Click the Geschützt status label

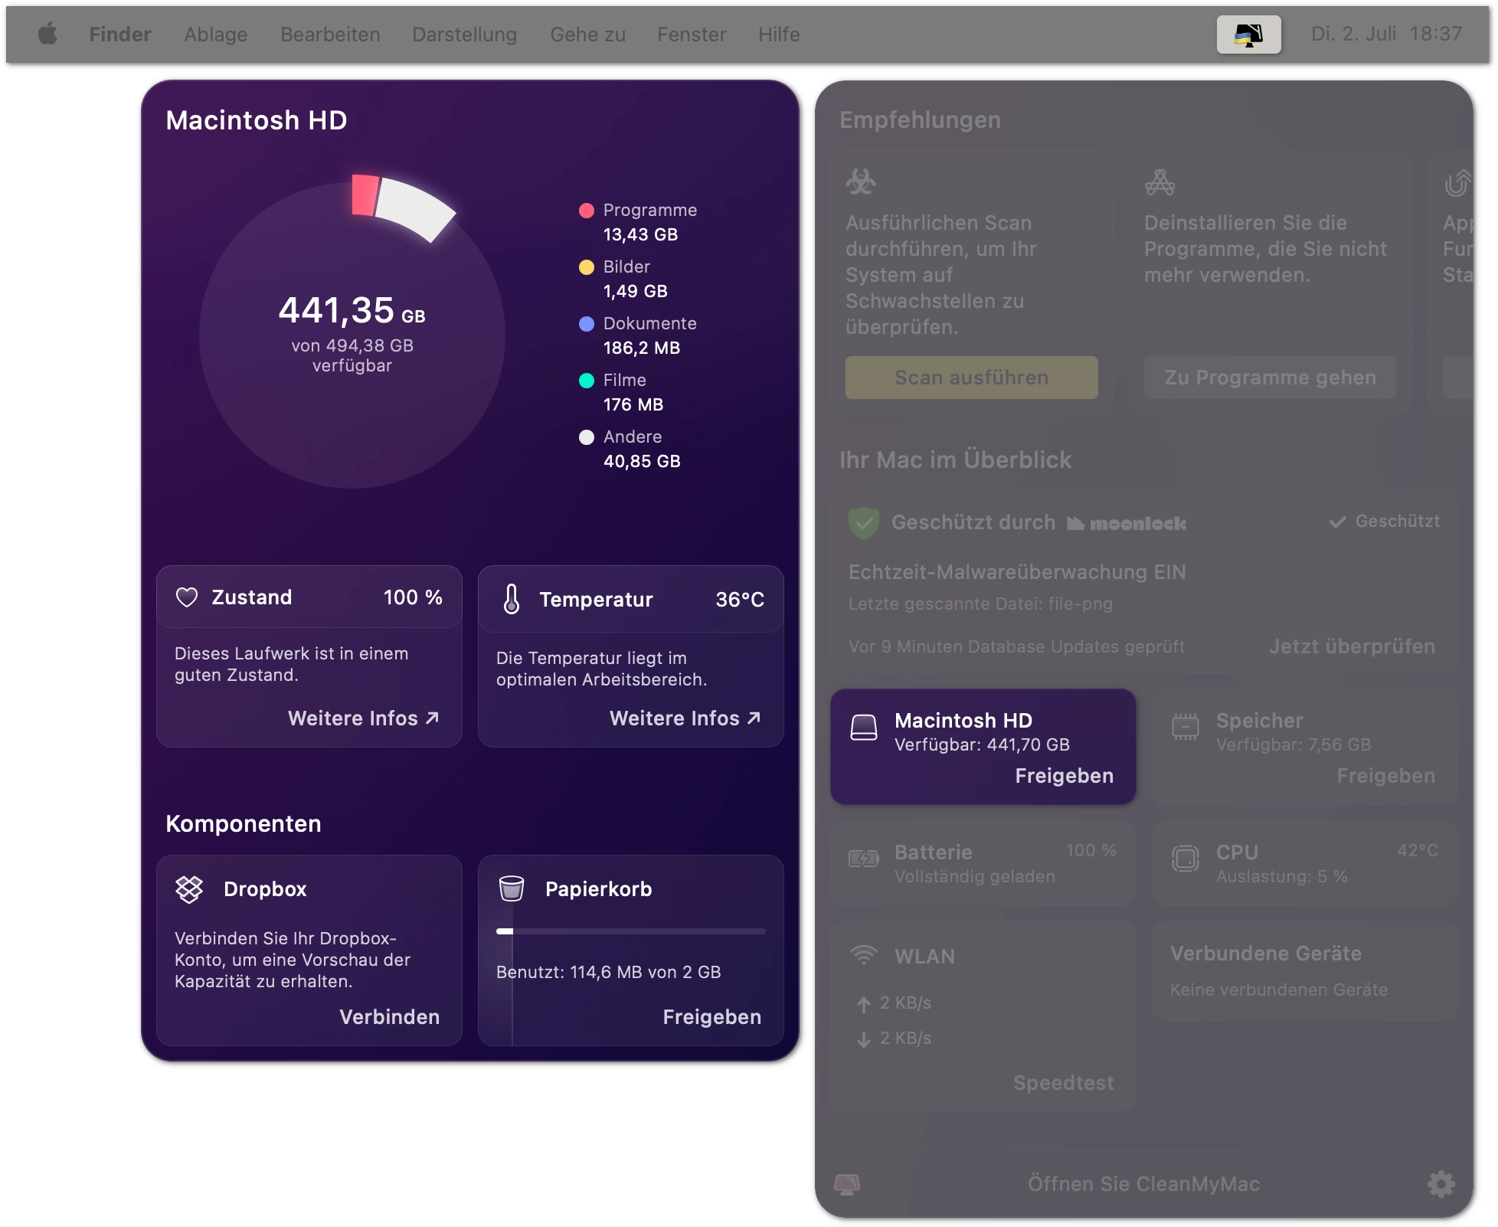(1398, 522)
